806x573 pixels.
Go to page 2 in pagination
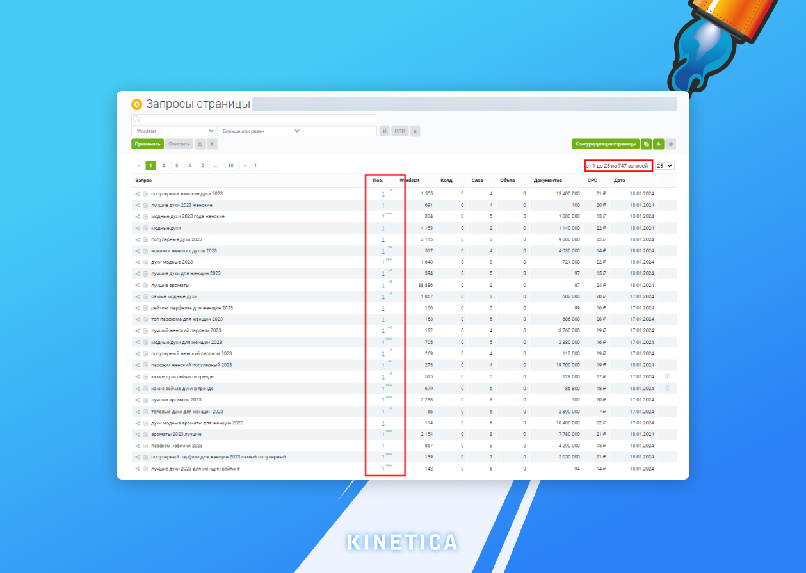point(163,166)
